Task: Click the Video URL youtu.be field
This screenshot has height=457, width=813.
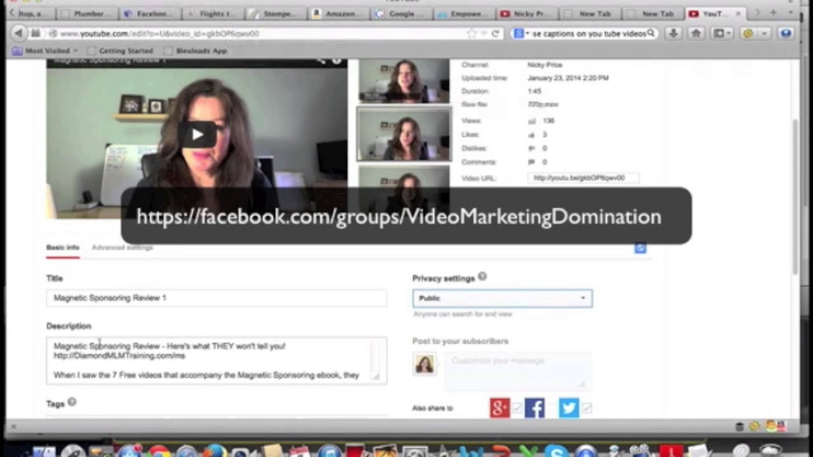Action: click(x=582, y=178)
